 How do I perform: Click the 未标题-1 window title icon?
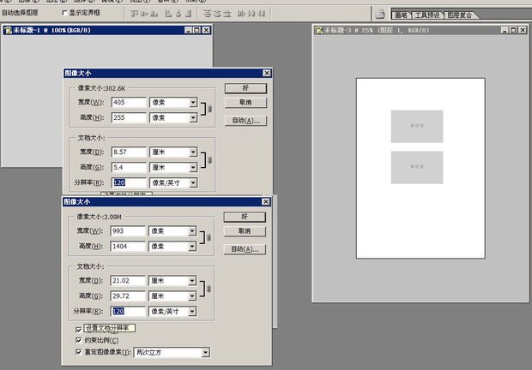pyautogui.click(x=8, y=30)
